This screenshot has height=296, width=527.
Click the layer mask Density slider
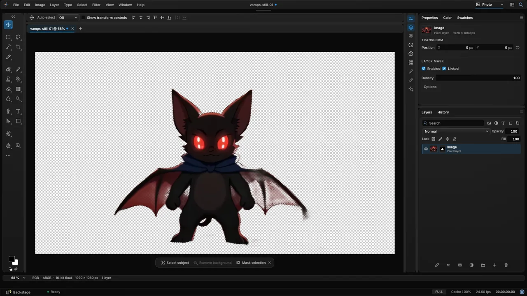(478, 78)
